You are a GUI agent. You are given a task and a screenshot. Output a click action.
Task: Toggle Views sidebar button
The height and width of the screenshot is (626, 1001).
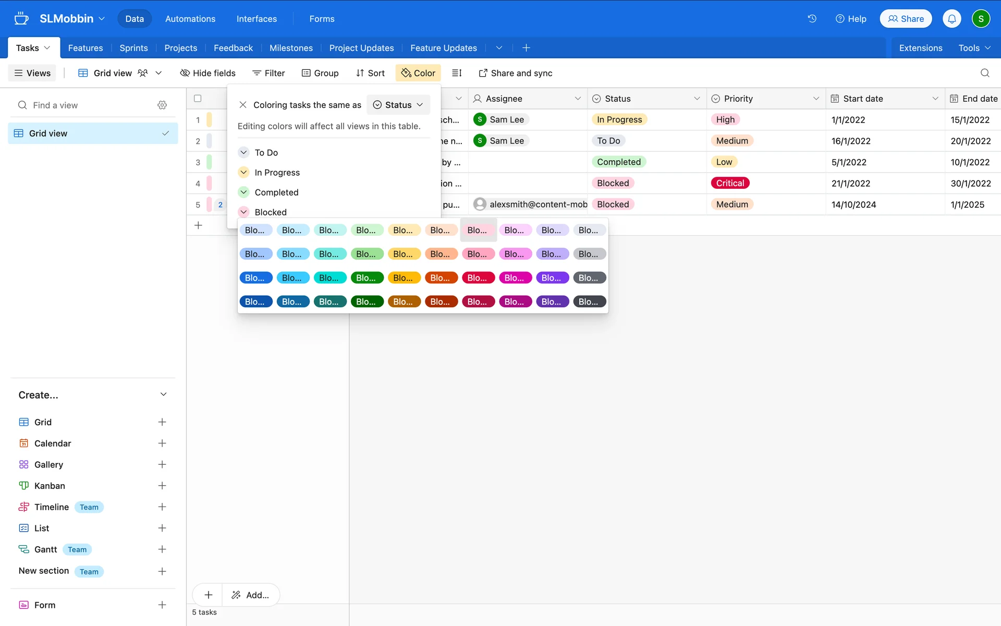[x=32, y=73]
